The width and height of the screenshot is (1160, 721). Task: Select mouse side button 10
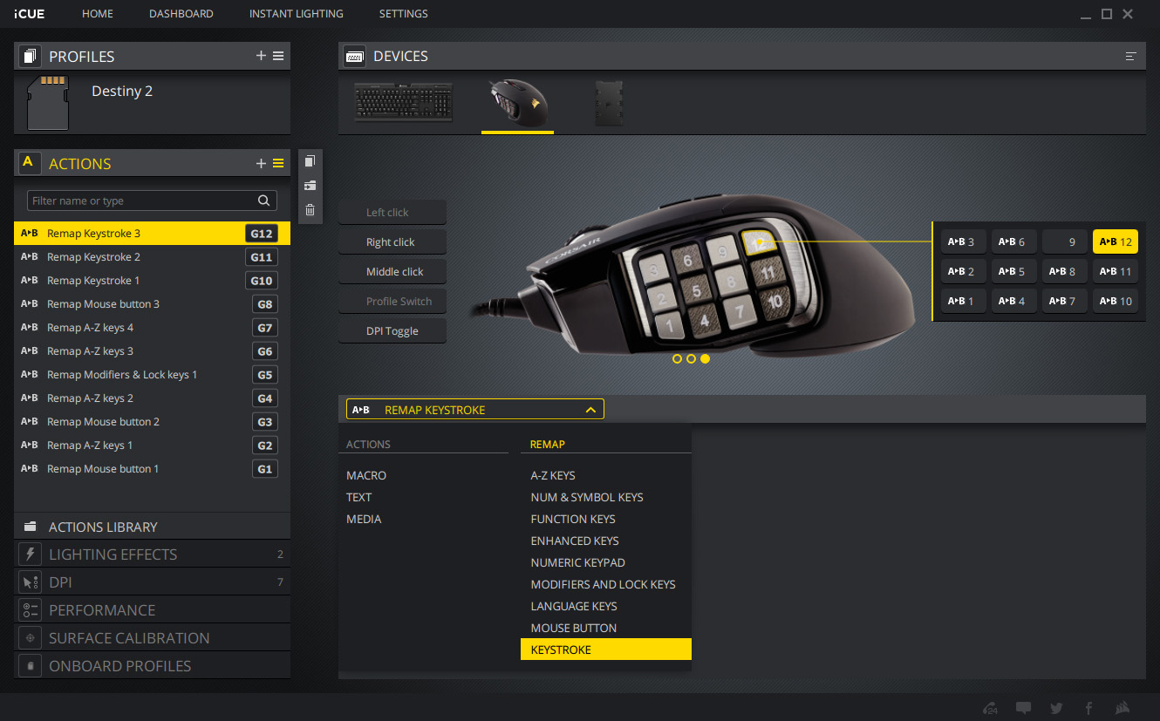pos(1115,302)
